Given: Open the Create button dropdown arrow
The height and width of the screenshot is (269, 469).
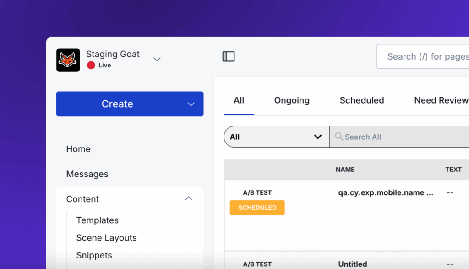Looking at the screenshot, I should tap(191, 104).
